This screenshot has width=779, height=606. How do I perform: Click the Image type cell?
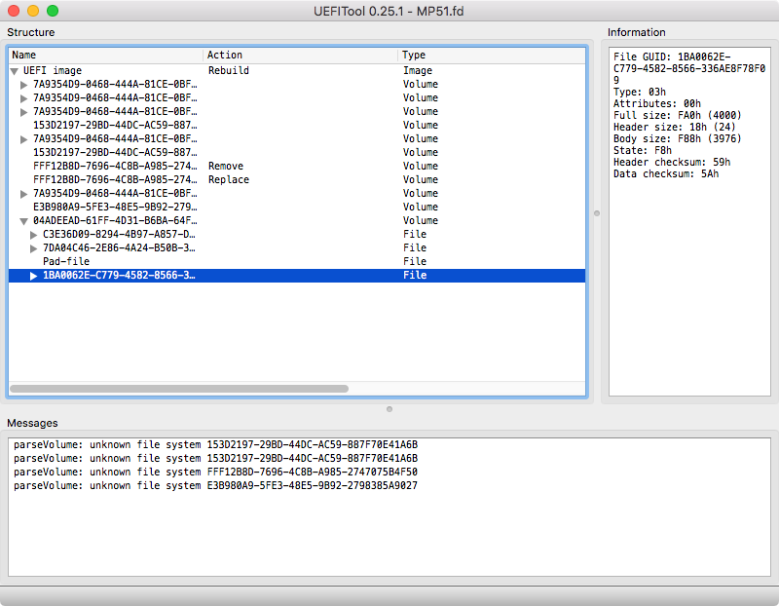418,70
